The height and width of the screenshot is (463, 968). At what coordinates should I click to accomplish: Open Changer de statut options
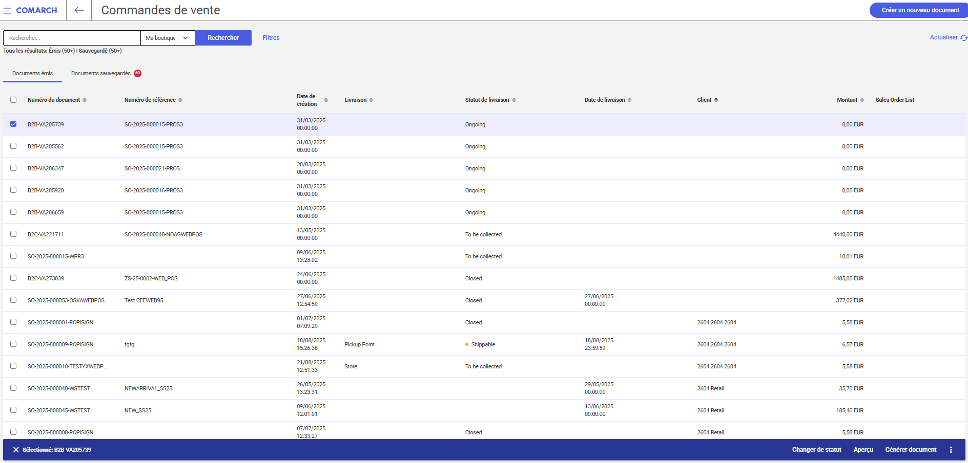point(816,450)
